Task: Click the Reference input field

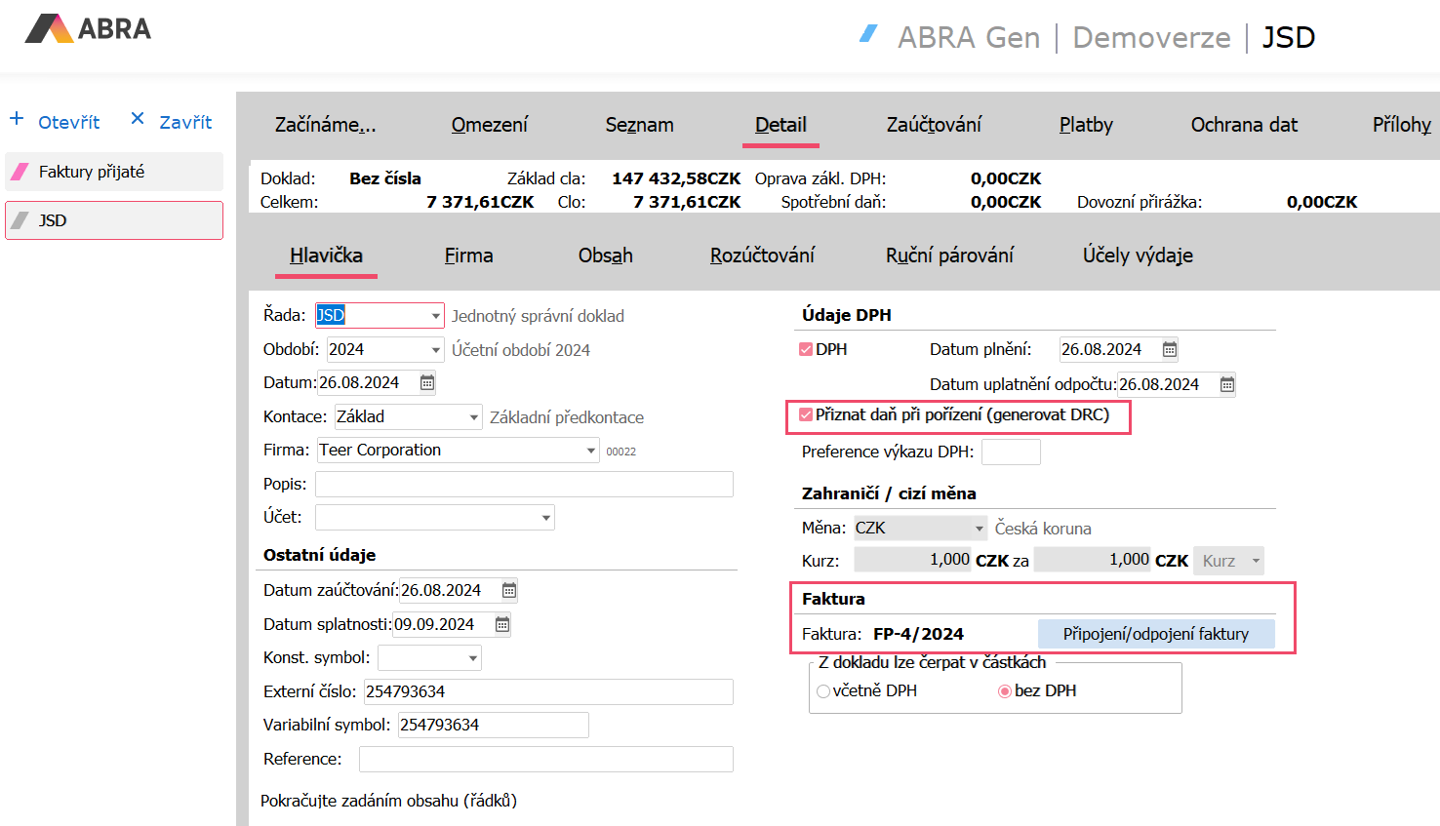Action: [x=546, y=760]
